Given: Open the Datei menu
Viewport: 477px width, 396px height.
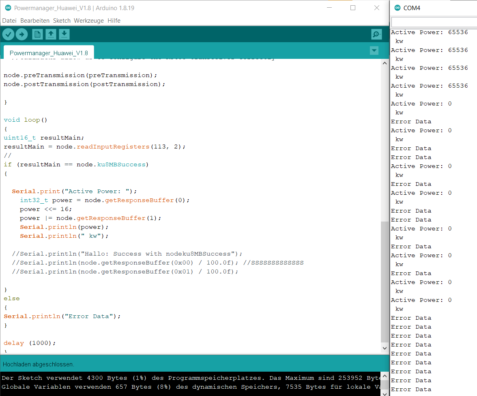Looking at the screenshot, I should coord(9,21).
